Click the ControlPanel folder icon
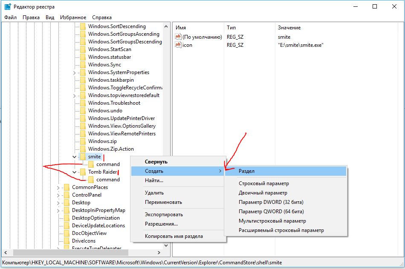The width and height of the screenshot is (405, 269). (x=66, y=195)
